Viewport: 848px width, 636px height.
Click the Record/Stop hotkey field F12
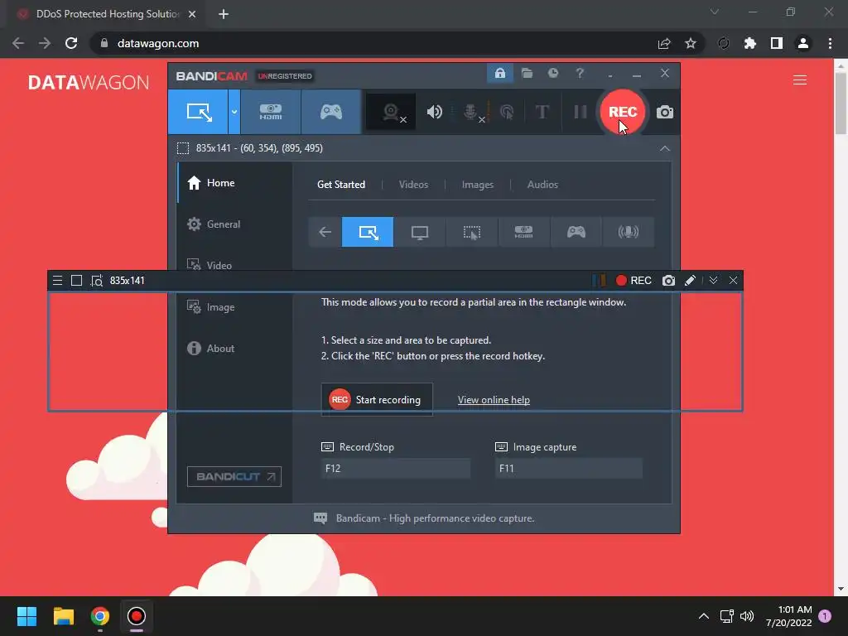[x=395, y=469]
